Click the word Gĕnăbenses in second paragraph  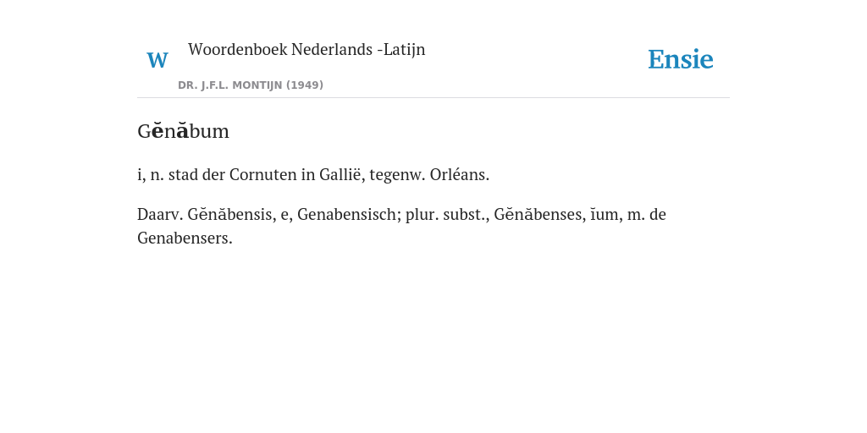pos(539,214)
